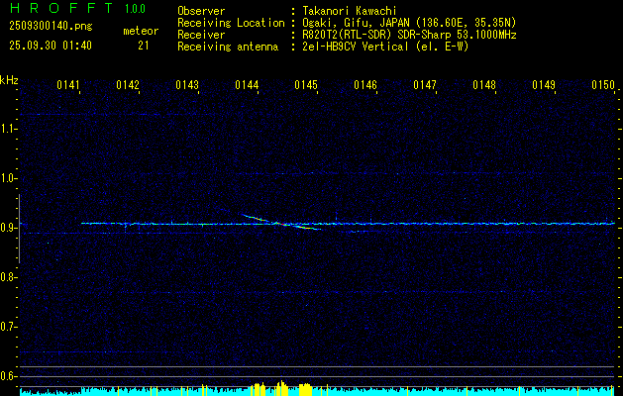Click the 1.1 kHz axis label
Screen dimensions: 623x396
(8, 129)
